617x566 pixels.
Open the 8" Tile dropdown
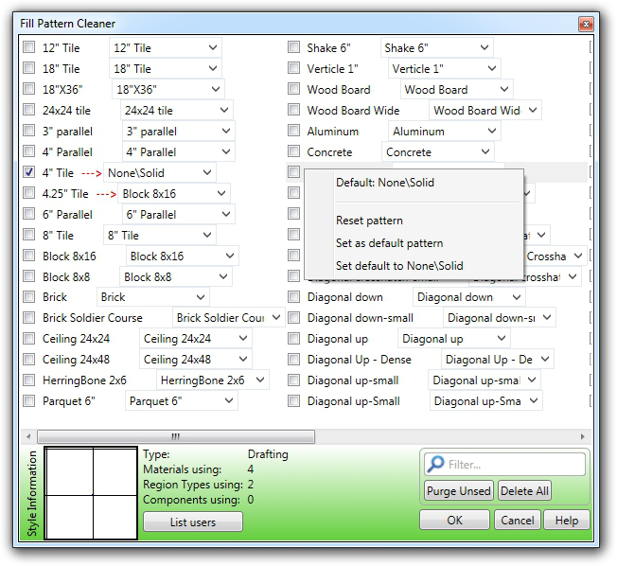tap(160, 236)
